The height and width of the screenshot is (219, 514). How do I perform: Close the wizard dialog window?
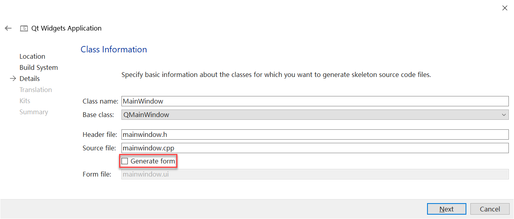505,8
